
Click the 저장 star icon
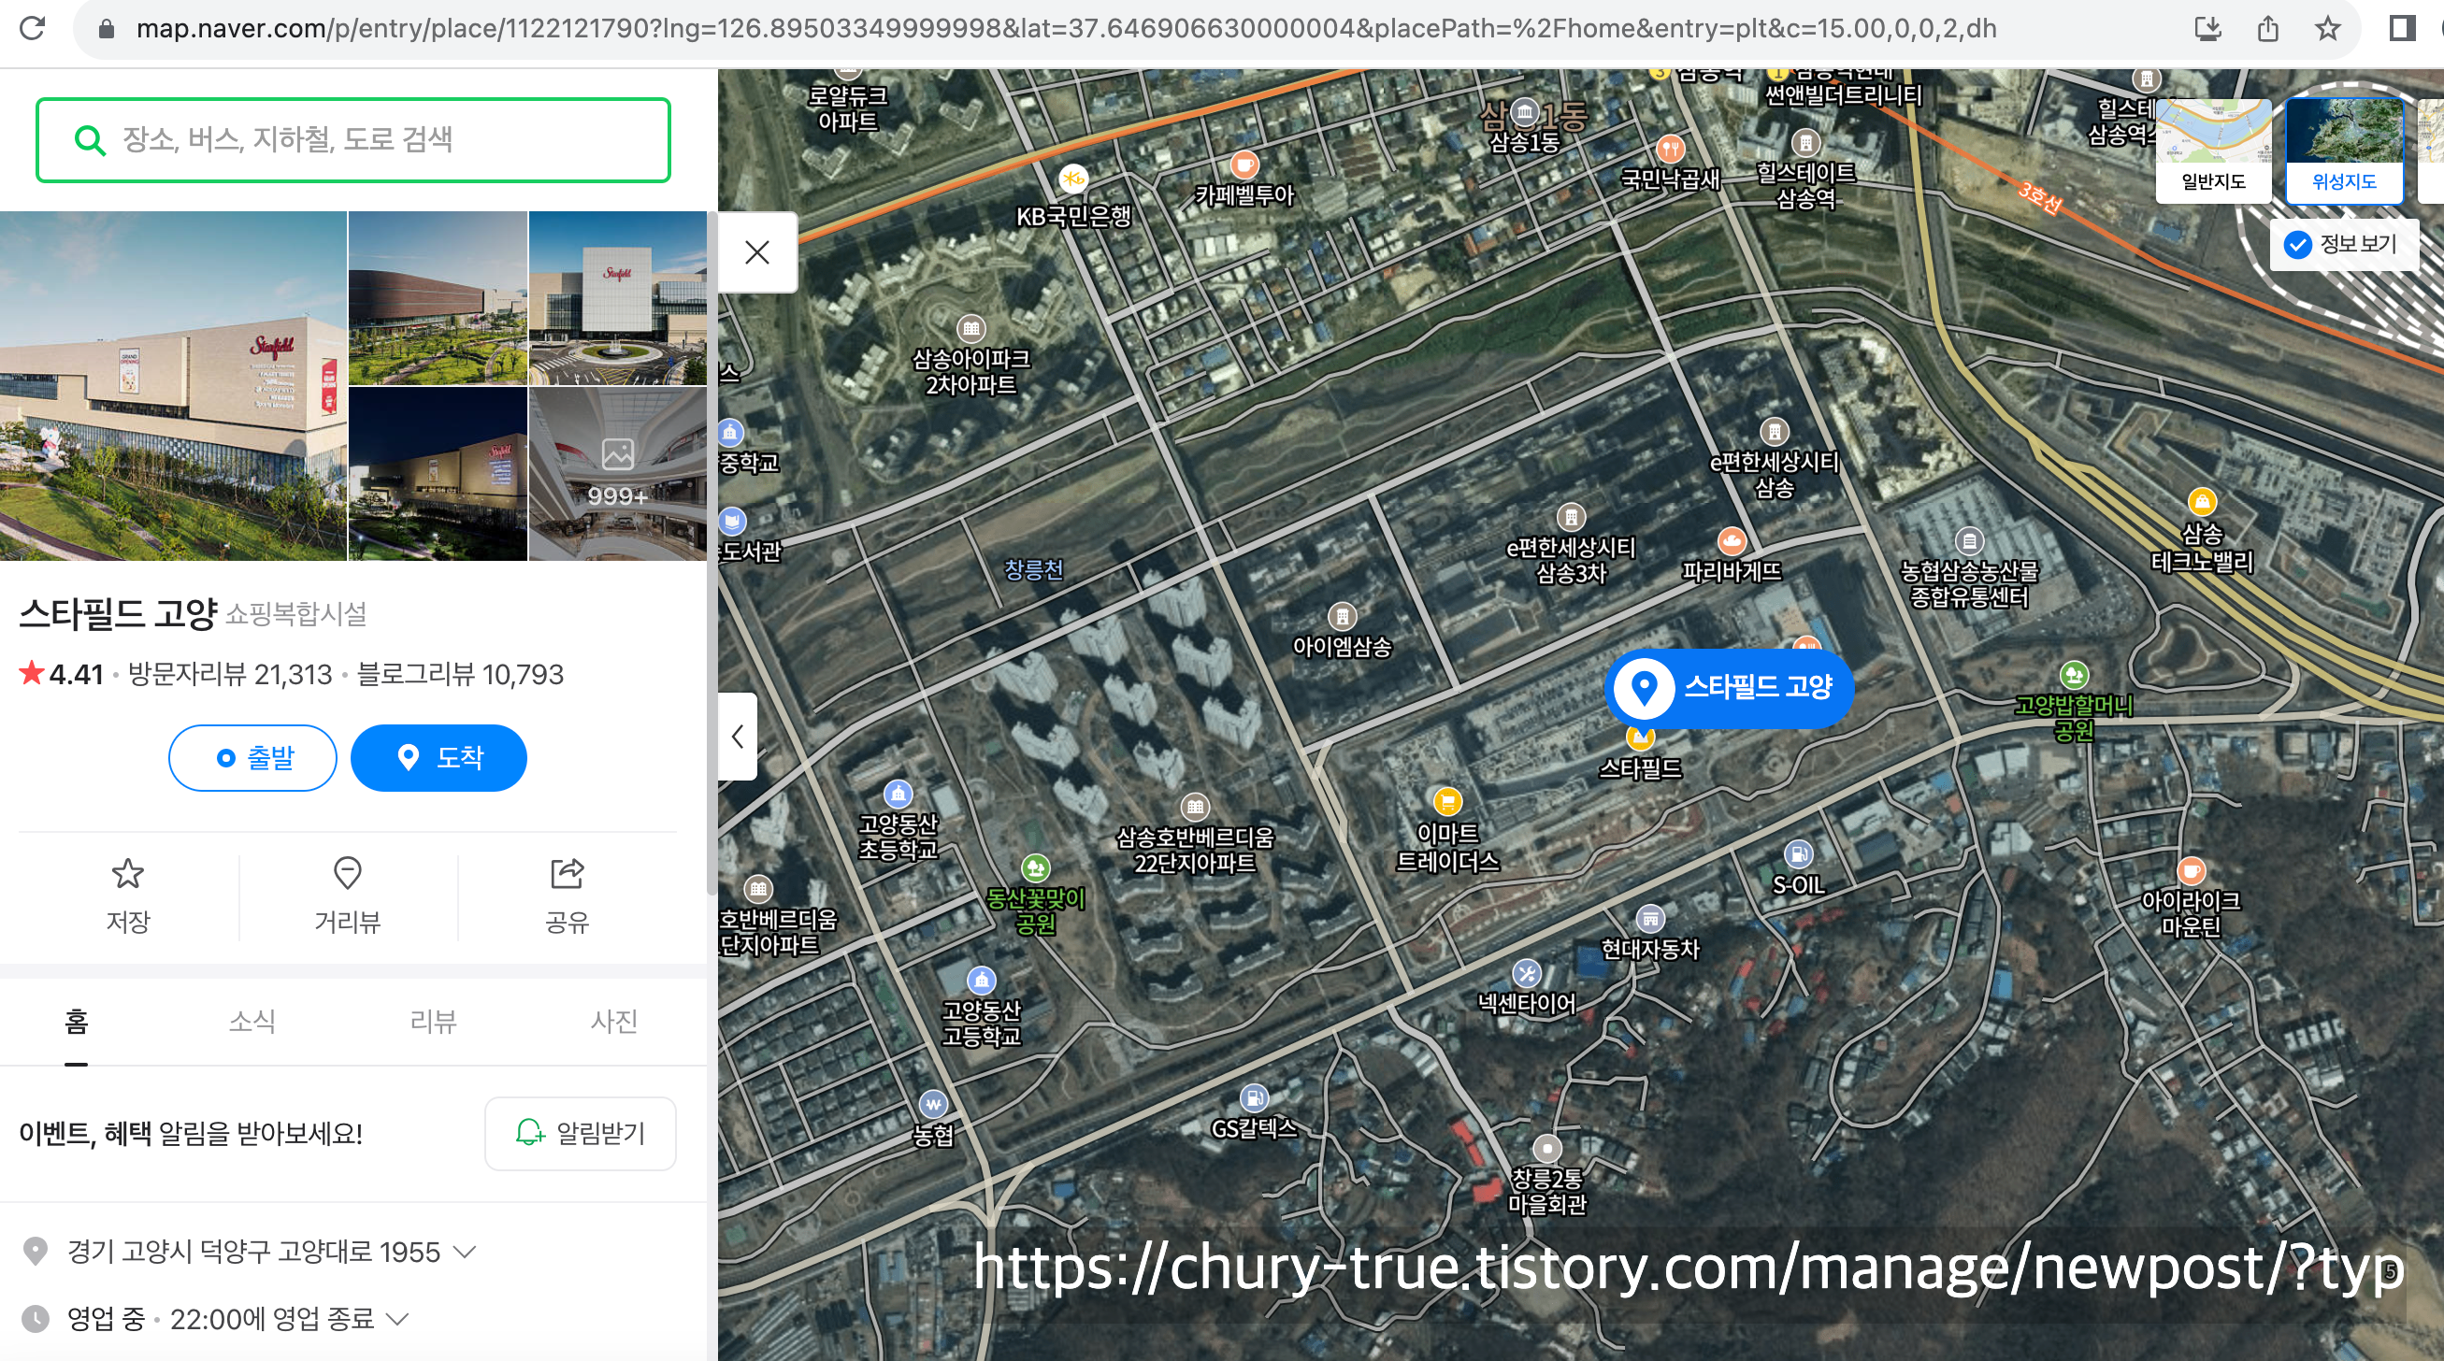click(128, 873)
